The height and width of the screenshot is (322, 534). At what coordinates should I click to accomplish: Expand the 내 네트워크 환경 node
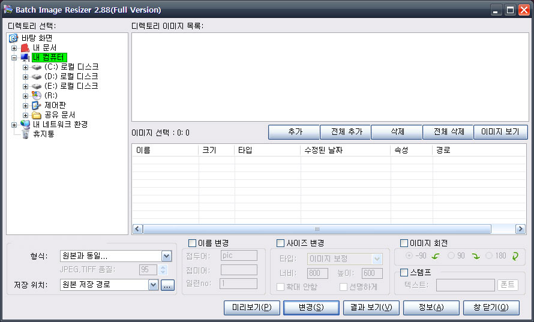[14, 125]
